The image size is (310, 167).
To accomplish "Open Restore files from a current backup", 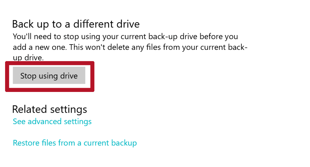I will [75, 143].
